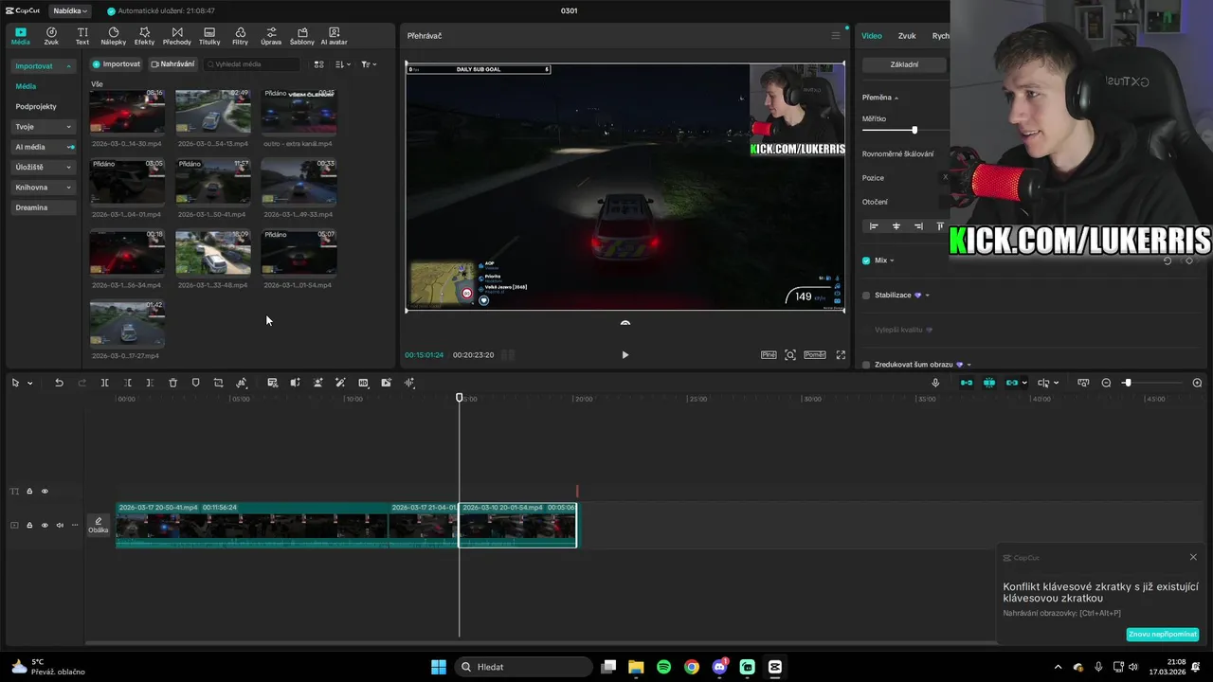Viewport: 1213px width, 682px height.
Task: Click the Obálka cover button
Action: pyautogui.click(x=99, y=526)
